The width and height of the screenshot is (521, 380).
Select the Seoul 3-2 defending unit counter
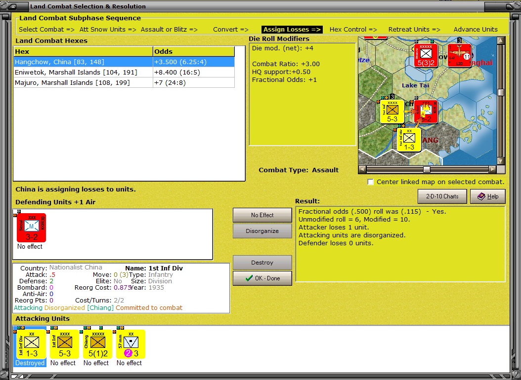[x=31, y=228]
